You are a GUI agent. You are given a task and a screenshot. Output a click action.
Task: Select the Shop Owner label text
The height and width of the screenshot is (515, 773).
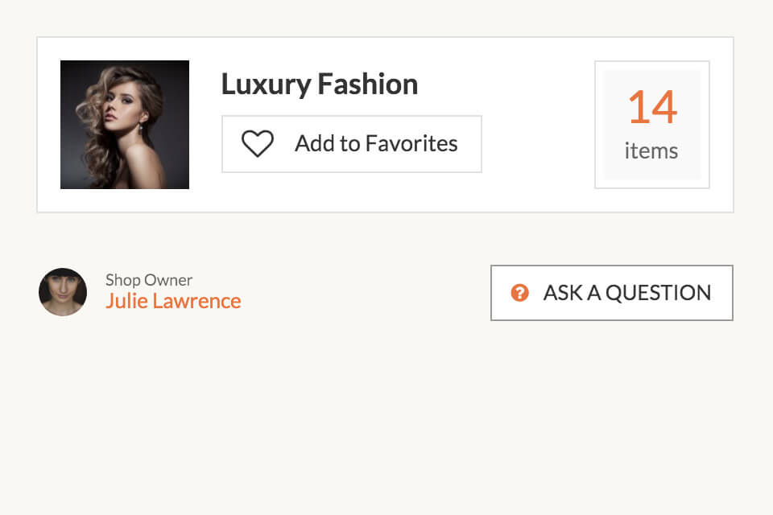click(149, 280)
